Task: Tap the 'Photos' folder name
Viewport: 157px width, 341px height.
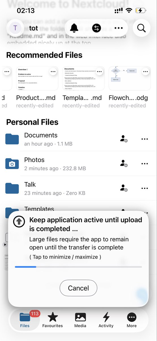Action: click(x=34, y=160)
